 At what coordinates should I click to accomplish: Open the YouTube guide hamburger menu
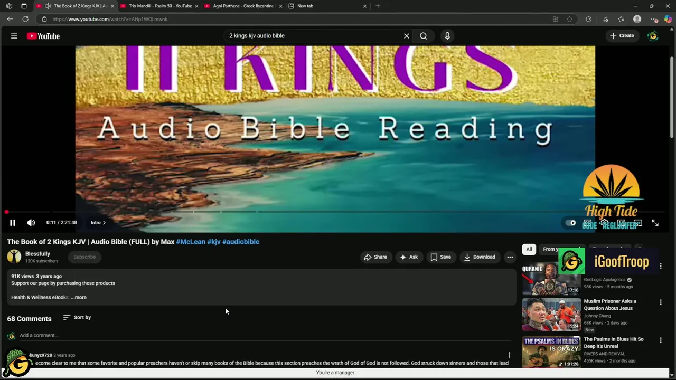coord(14,36)
